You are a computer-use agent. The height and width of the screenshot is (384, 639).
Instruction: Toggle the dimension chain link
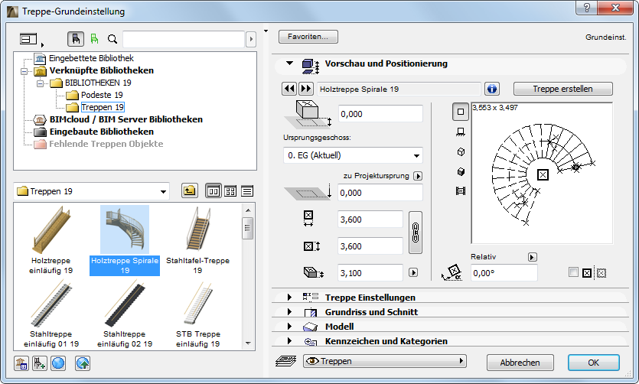[416, 233]
